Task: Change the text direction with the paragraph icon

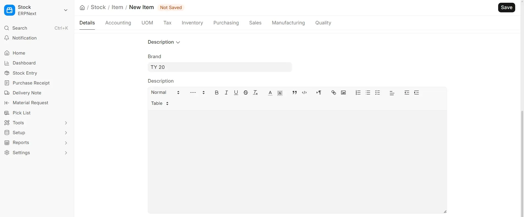Action: 319,93
